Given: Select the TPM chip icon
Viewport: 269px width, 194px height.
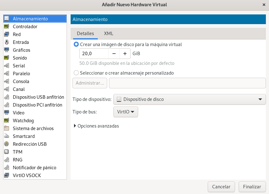Looking at the screenshot, I should 7,152.
